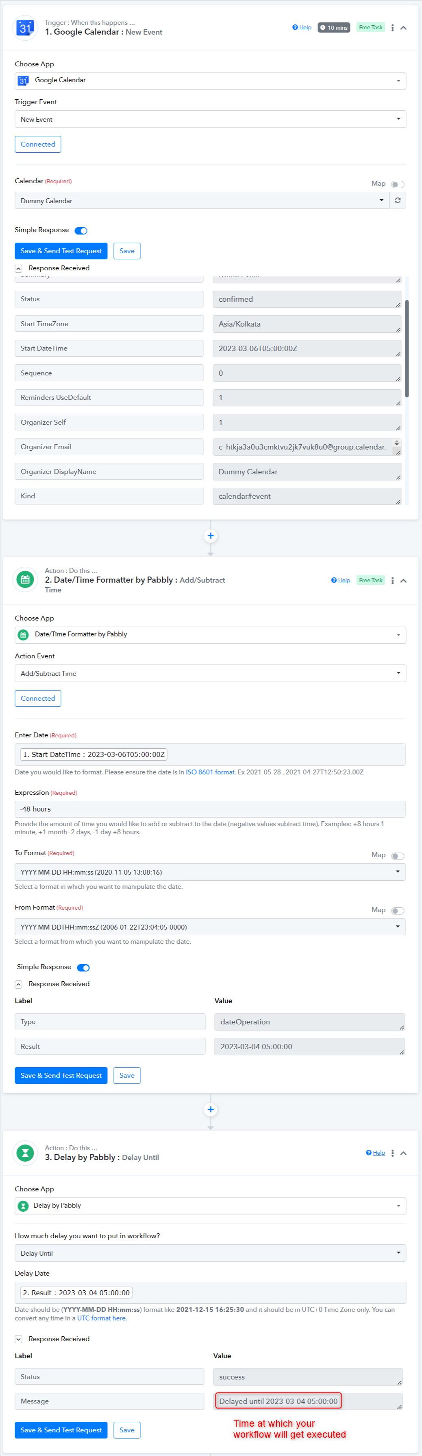Click the Free Task badge in step 2

(x=371, y=580)
